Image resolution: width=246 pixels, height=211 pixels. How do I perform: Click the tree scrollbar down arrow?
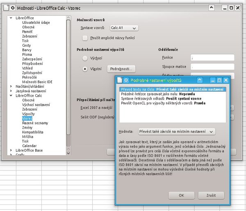68,153
